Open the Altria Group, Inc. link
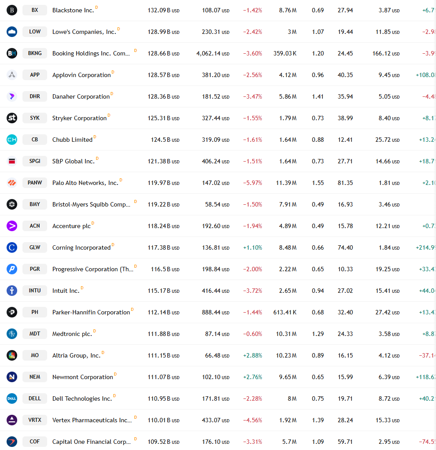 click(76, 356)
